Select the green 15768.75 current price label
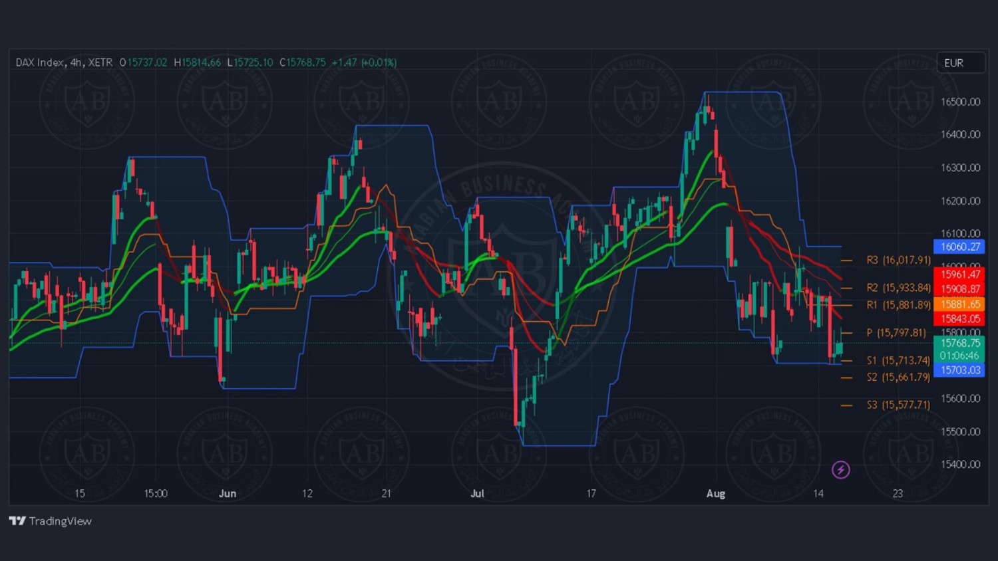 959,343
